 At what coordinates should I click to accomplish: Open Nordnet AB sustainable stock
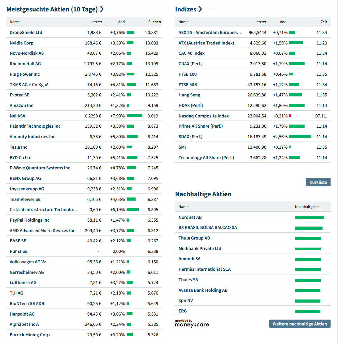(x=190, y=217)
